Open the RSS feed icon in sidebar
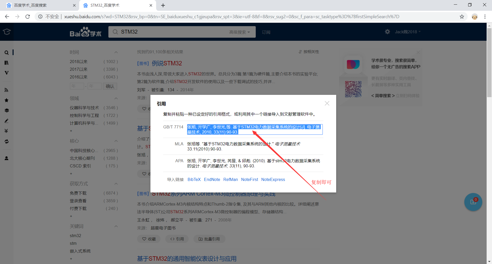Viewport: 492px width, 264px height. pyautogui.click(x=7, y=90)
